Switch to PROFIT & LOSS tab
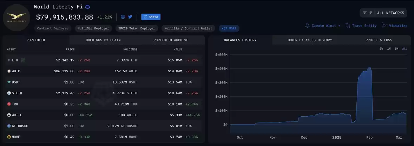414x146 pixels. (379, 40)
